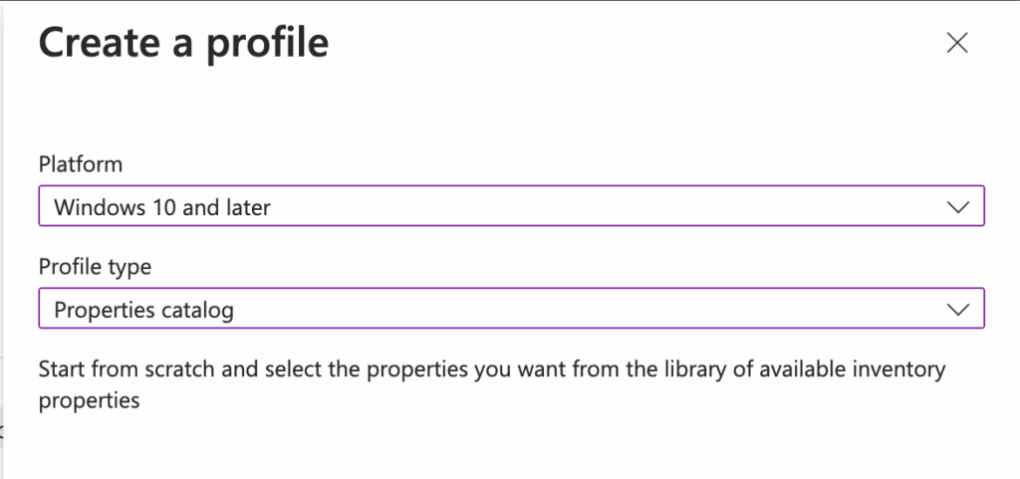The height and width of the screenshot is (479, 1020).
Task: Open the Platform combo box
Action: coord(511,207)
